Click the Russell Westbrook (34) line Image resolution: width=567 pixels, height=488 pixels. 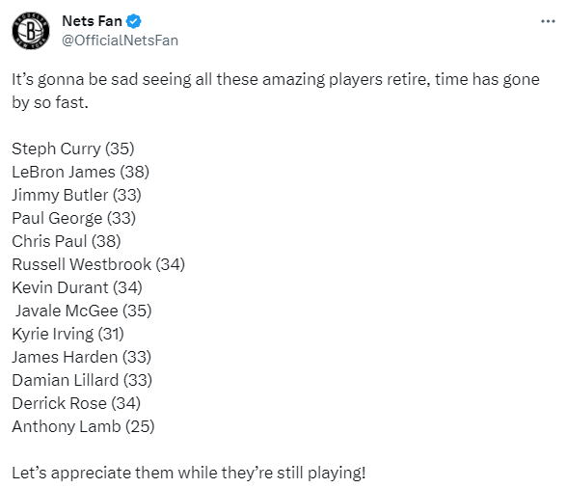point(98,264)
